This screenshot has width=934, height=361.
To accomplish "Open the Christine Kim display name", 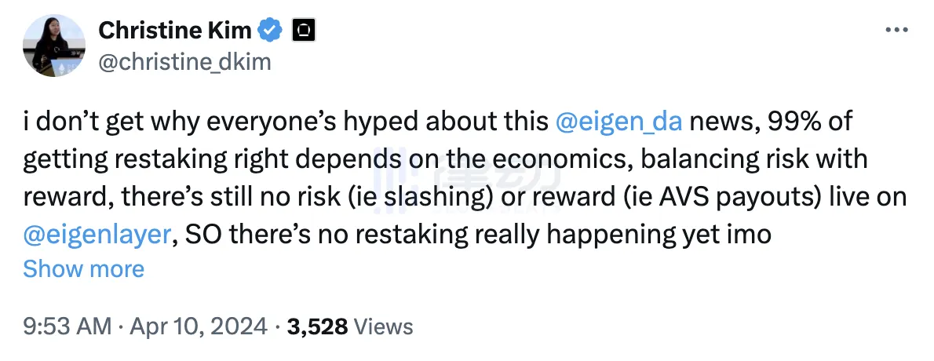I will point(175,31).
